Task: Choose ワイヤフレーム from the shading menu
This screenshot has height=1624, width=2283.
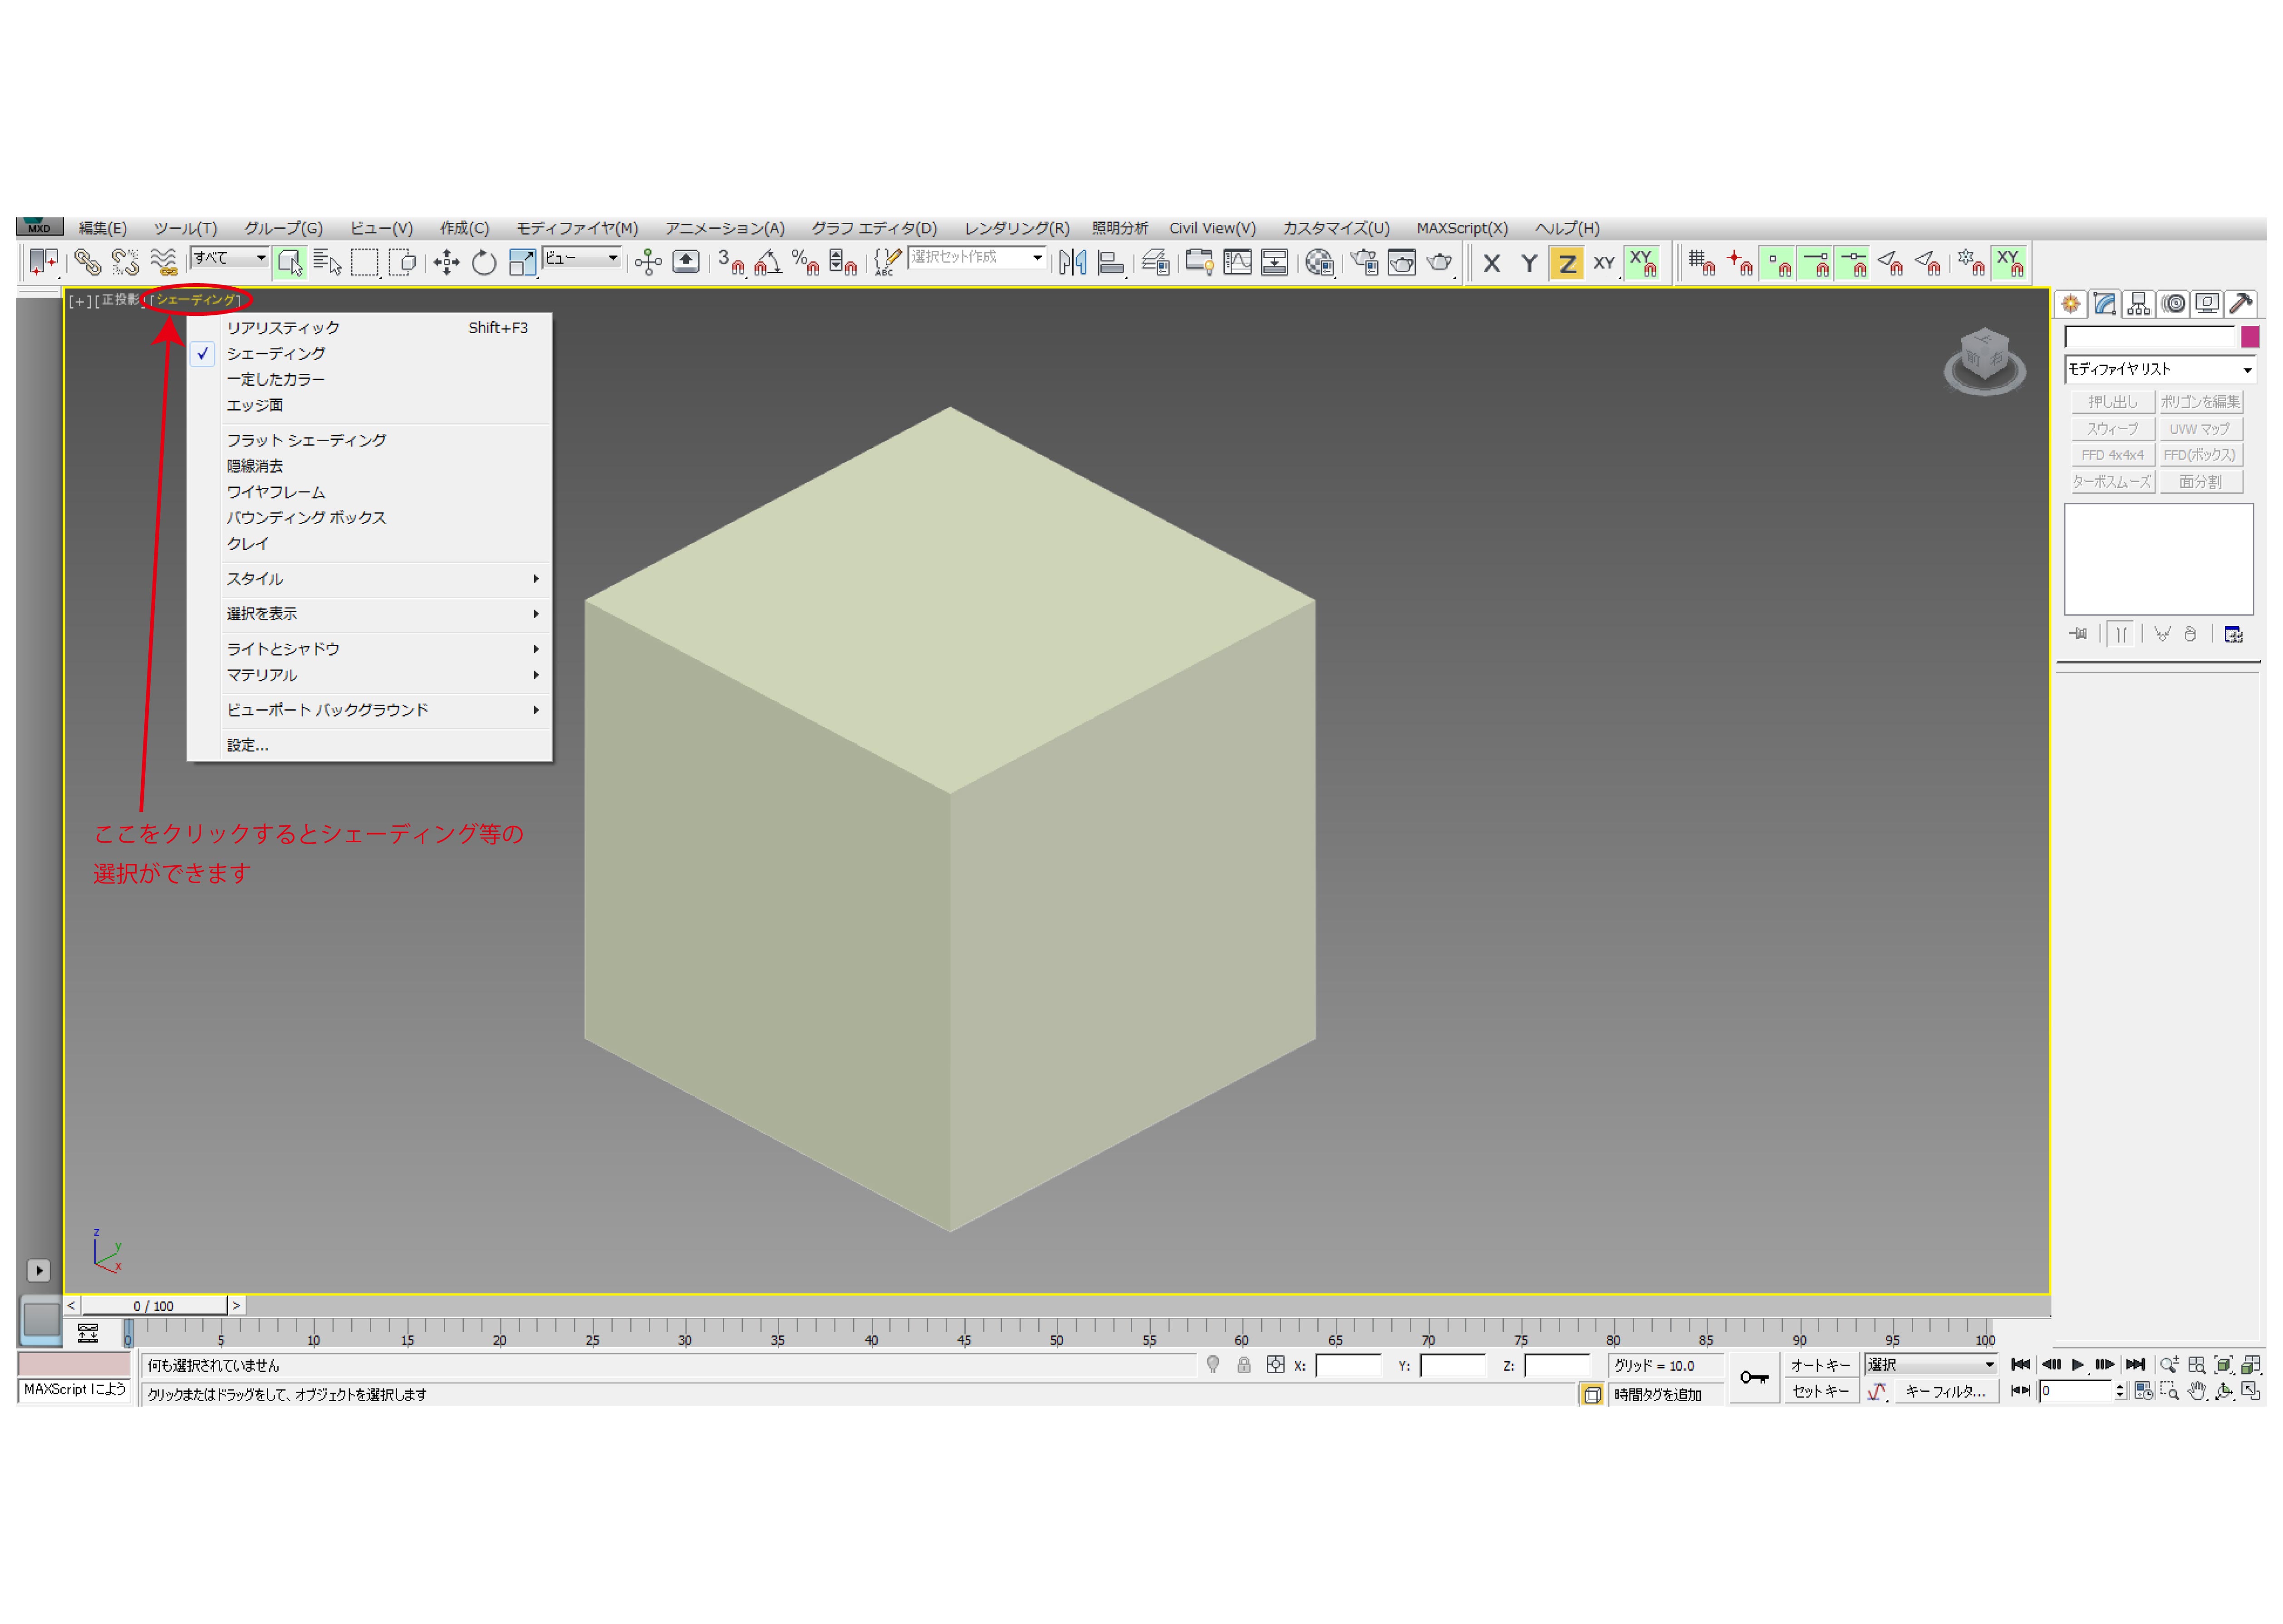Action: 276,492
